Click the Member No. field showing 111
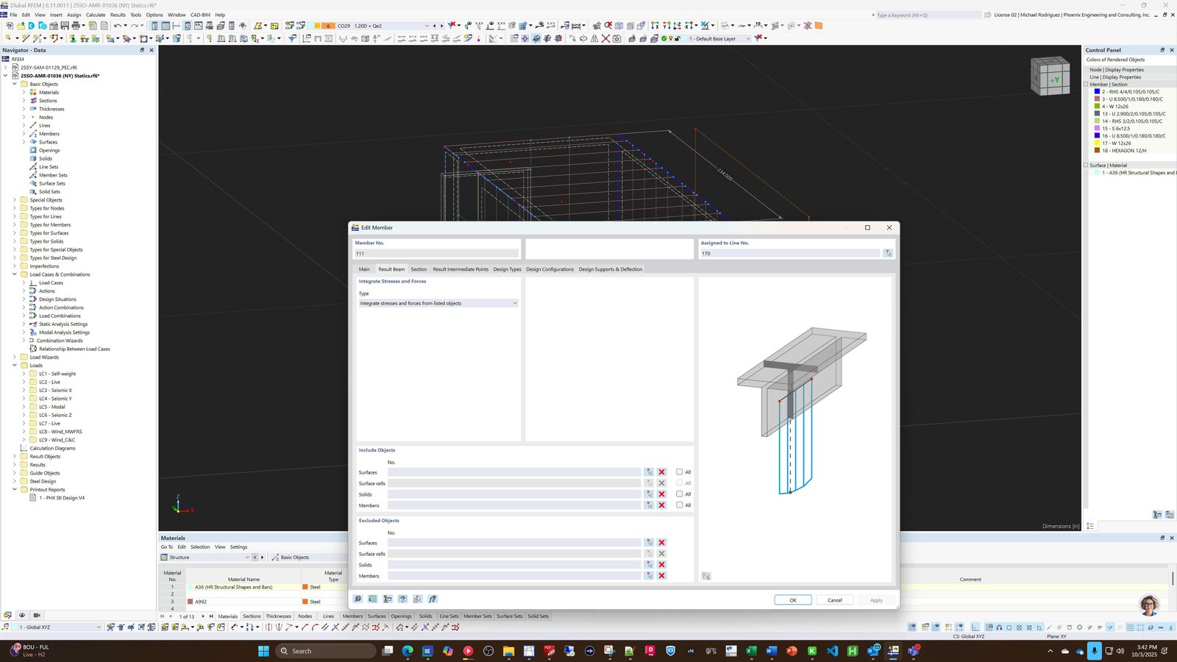Screen dimensions: 1177x662 (x=437, y=253)
